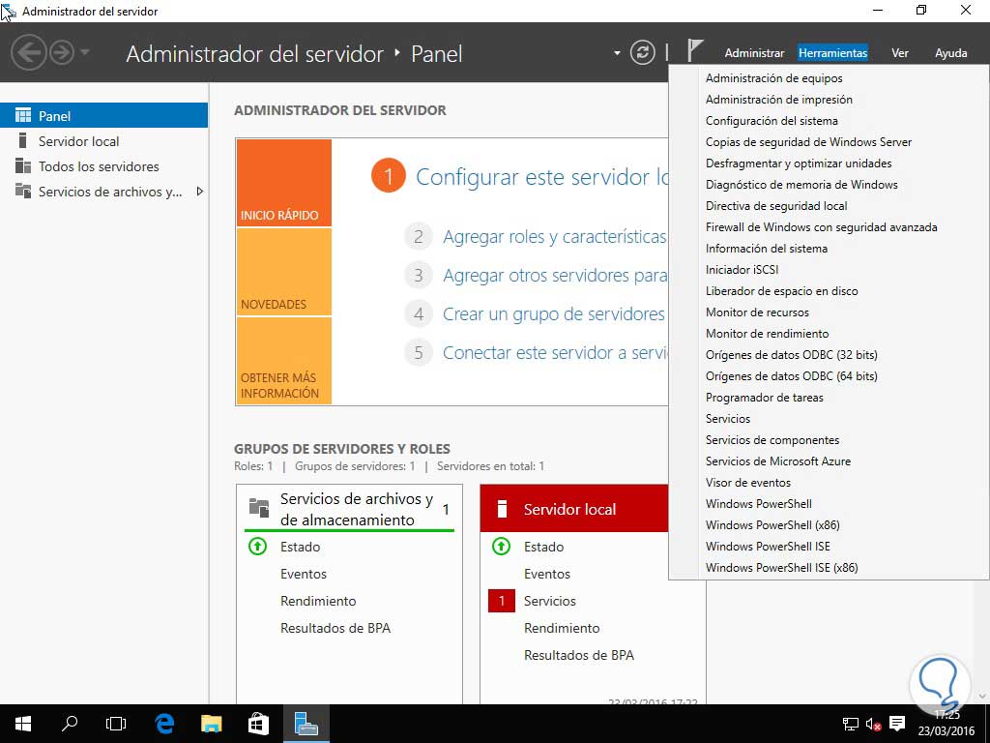
Task: Open the Store icon on taskbar
Action: coord(258,724)
